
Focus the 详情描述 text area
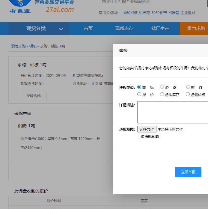pyautogui.click(x=172, y=112)
